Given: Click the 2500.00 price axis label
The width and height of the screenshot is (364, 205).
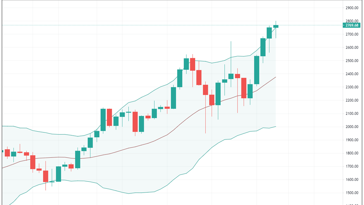Looking at the screenshot, I should (x=352, y=61).
